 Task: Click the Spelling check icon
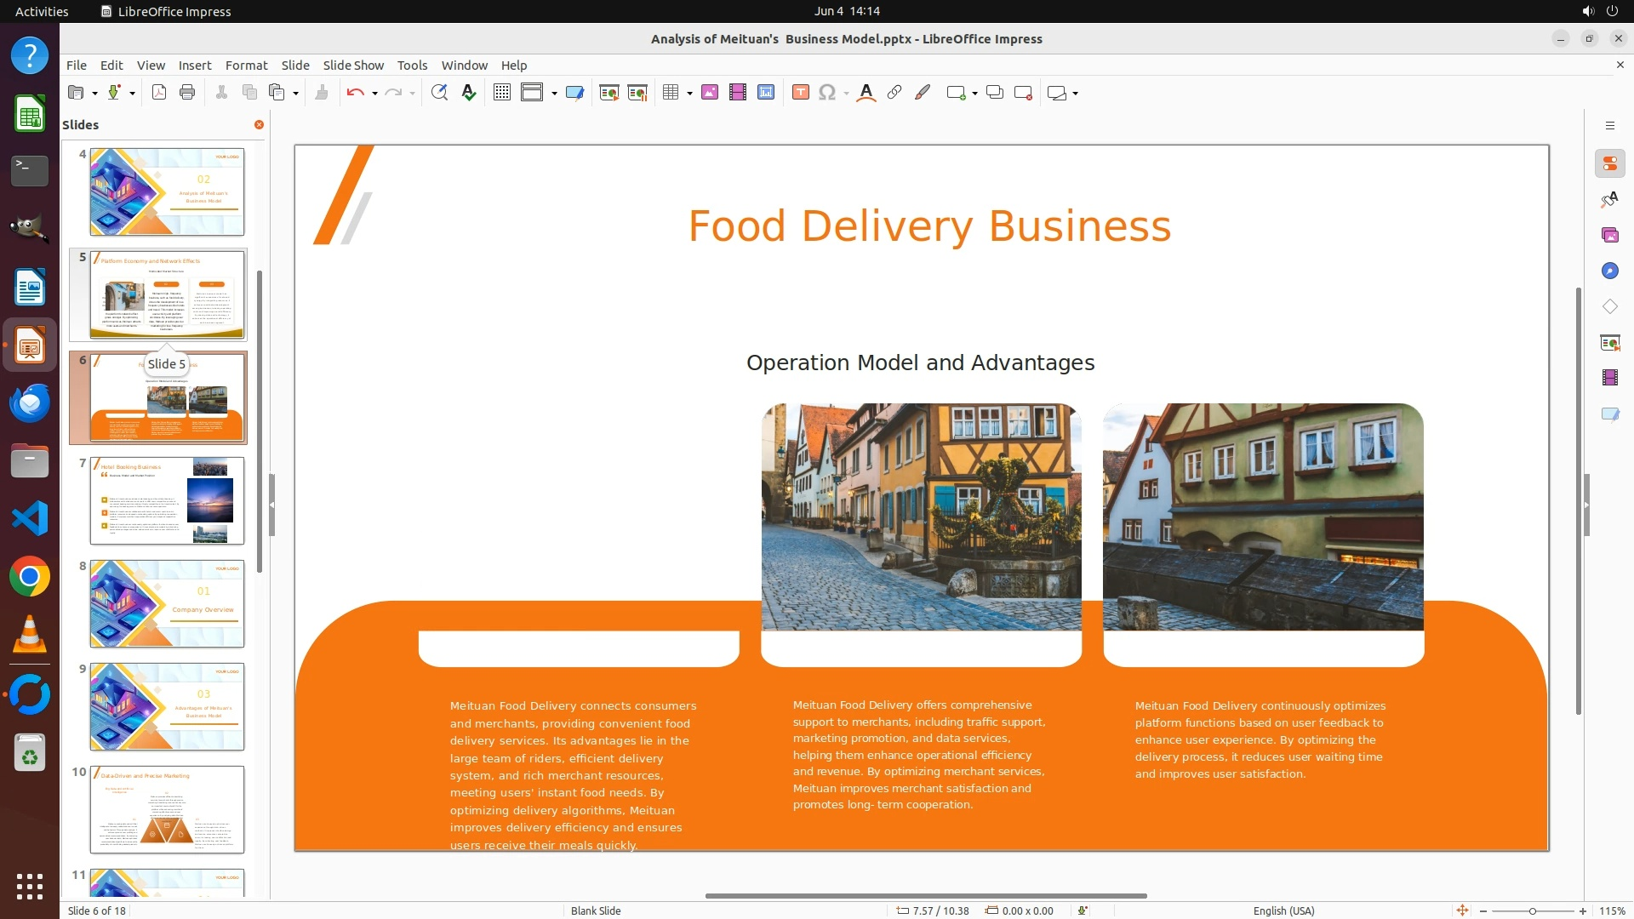[x=469, y=93]
